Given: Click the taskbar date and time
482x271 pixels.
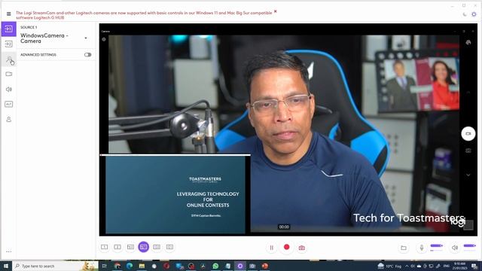Looking at the screenshot, I should (459, 266).
